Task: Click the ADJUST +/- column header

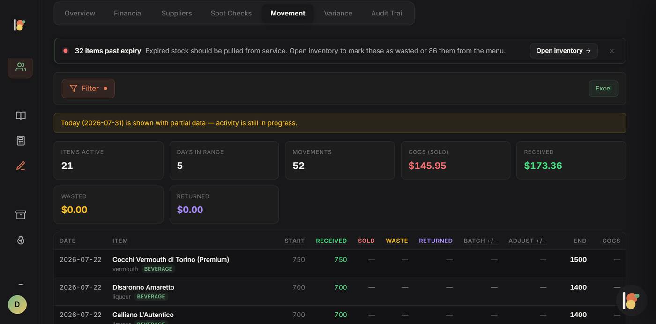Action: [527, 241]
